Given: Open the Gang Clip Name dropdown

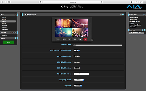Looking at the screenshot, I should tap(79, 80).
